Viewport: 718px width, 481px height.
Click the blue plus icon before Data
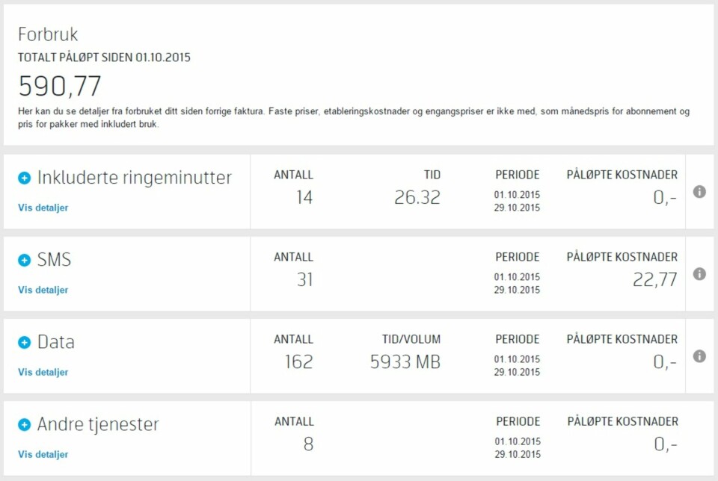tap(23, 341)
